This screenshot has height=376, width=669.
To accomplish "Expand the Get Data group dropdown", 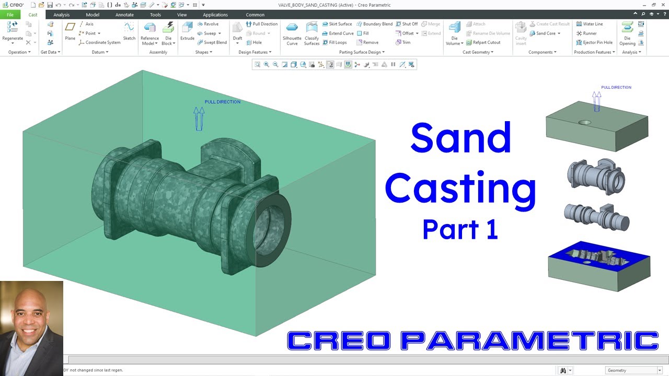I will [x=51, y=52].
